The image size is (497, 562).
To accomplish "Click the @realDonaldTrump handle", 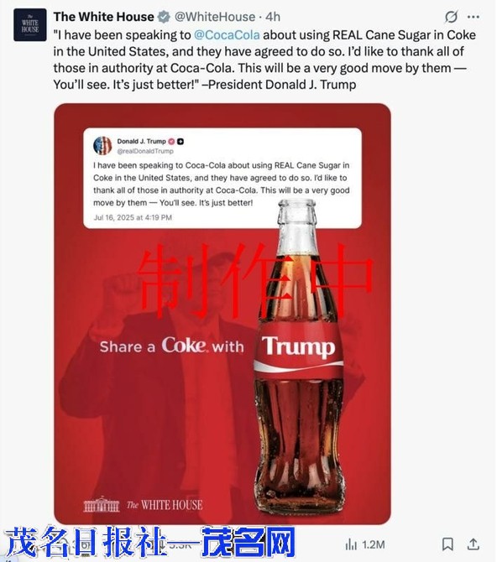I will (x=145, y=151).
